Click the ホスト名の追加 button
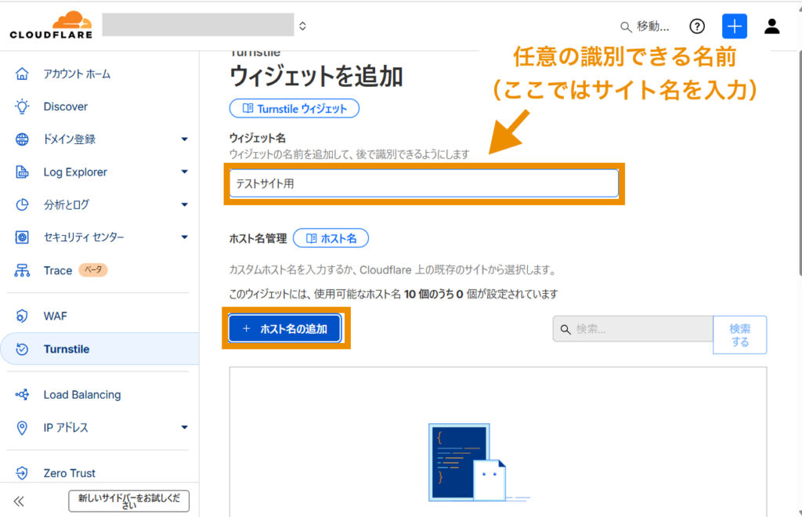This screenshot has width=802, height=517. (x=285, y=329)
